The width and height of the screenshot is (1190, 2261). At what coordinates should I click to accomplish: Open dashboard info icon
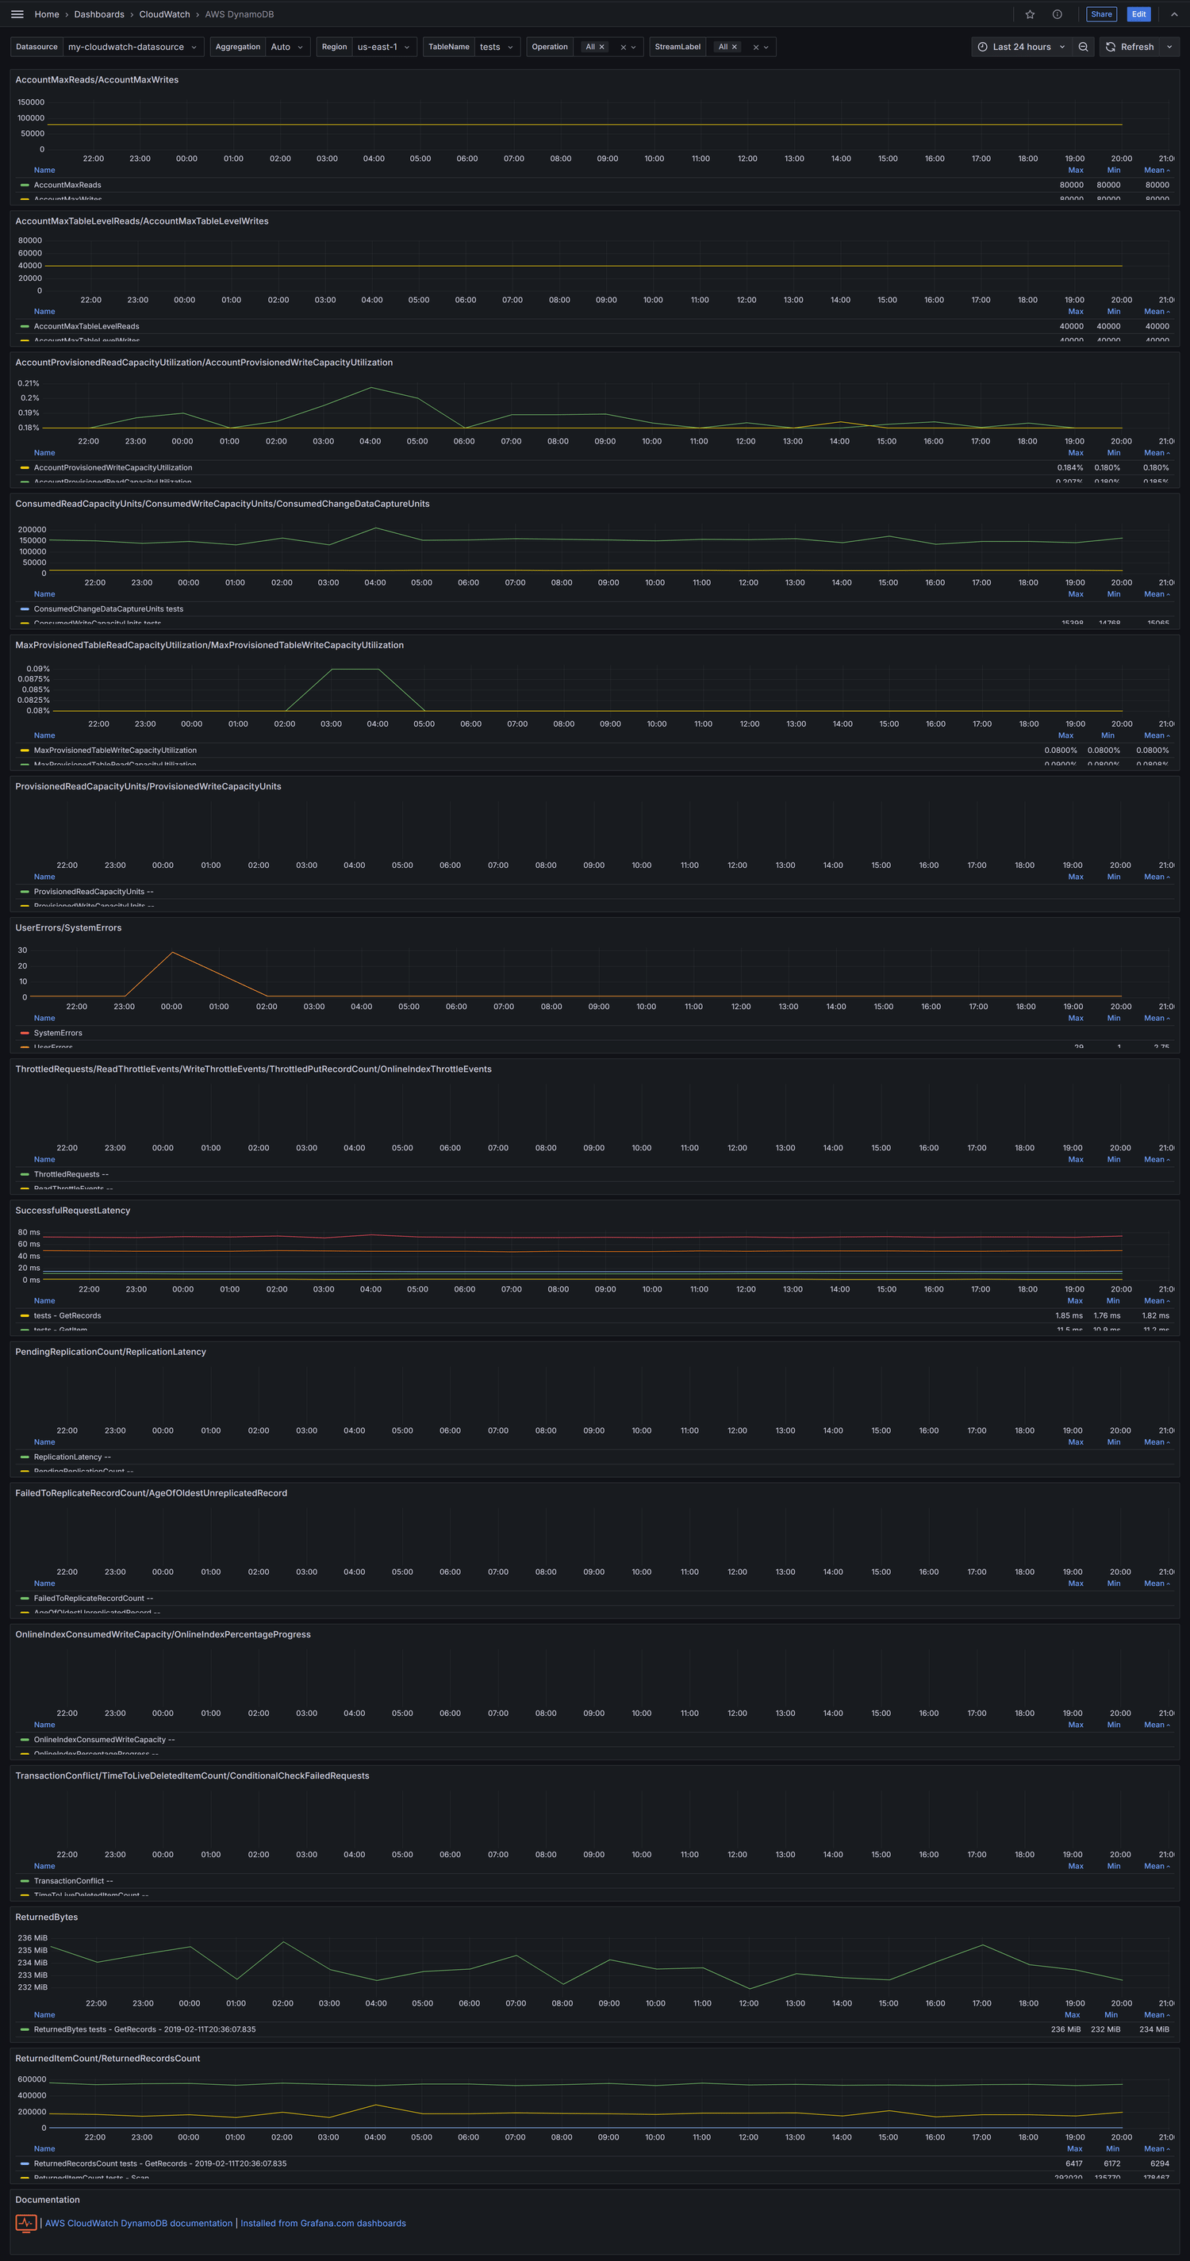[1058, 14]
